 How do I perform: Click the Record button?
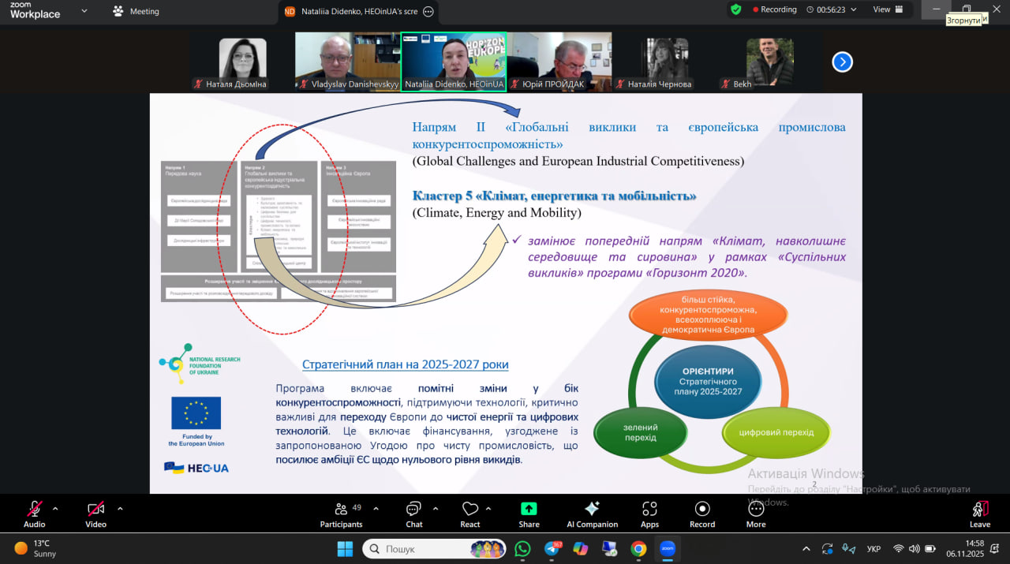701,514
